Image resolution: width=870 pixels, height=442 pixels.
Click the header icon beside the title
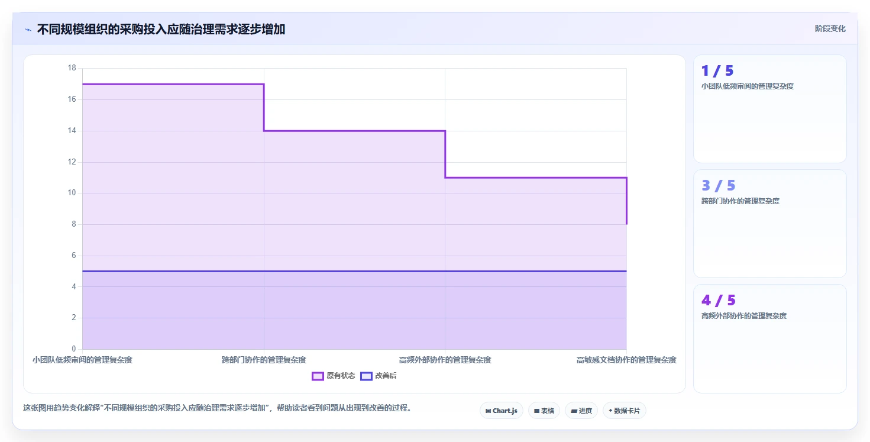coord(28,30)
